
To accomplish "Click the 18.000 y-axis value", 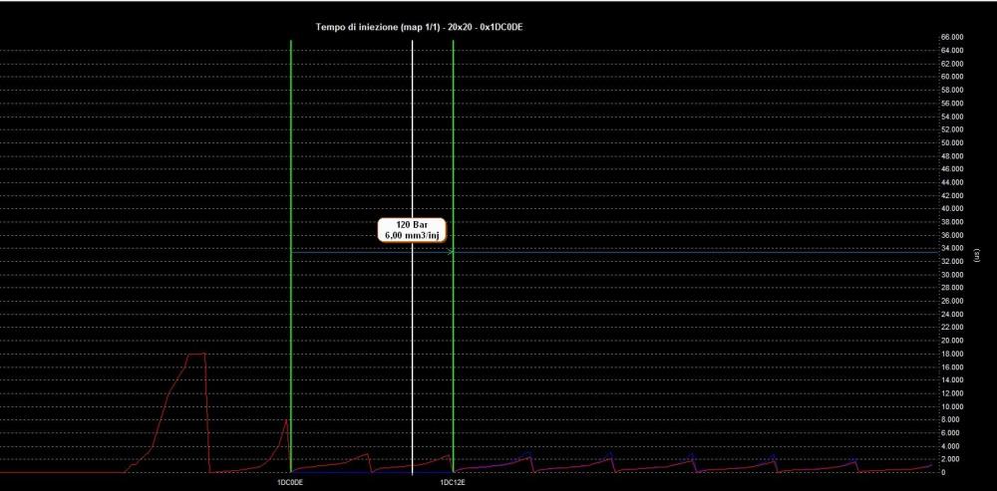I will tap(952, 354).
